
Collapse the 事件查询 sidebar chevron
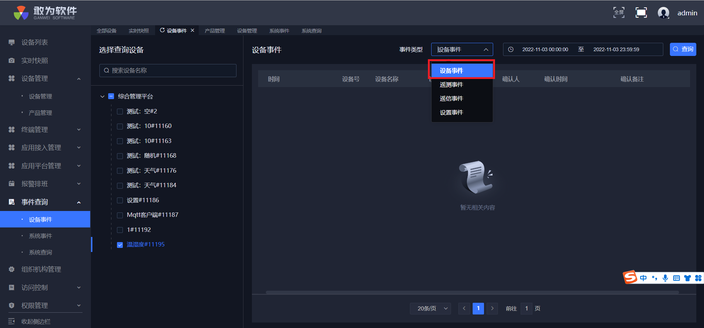point(79,202)
